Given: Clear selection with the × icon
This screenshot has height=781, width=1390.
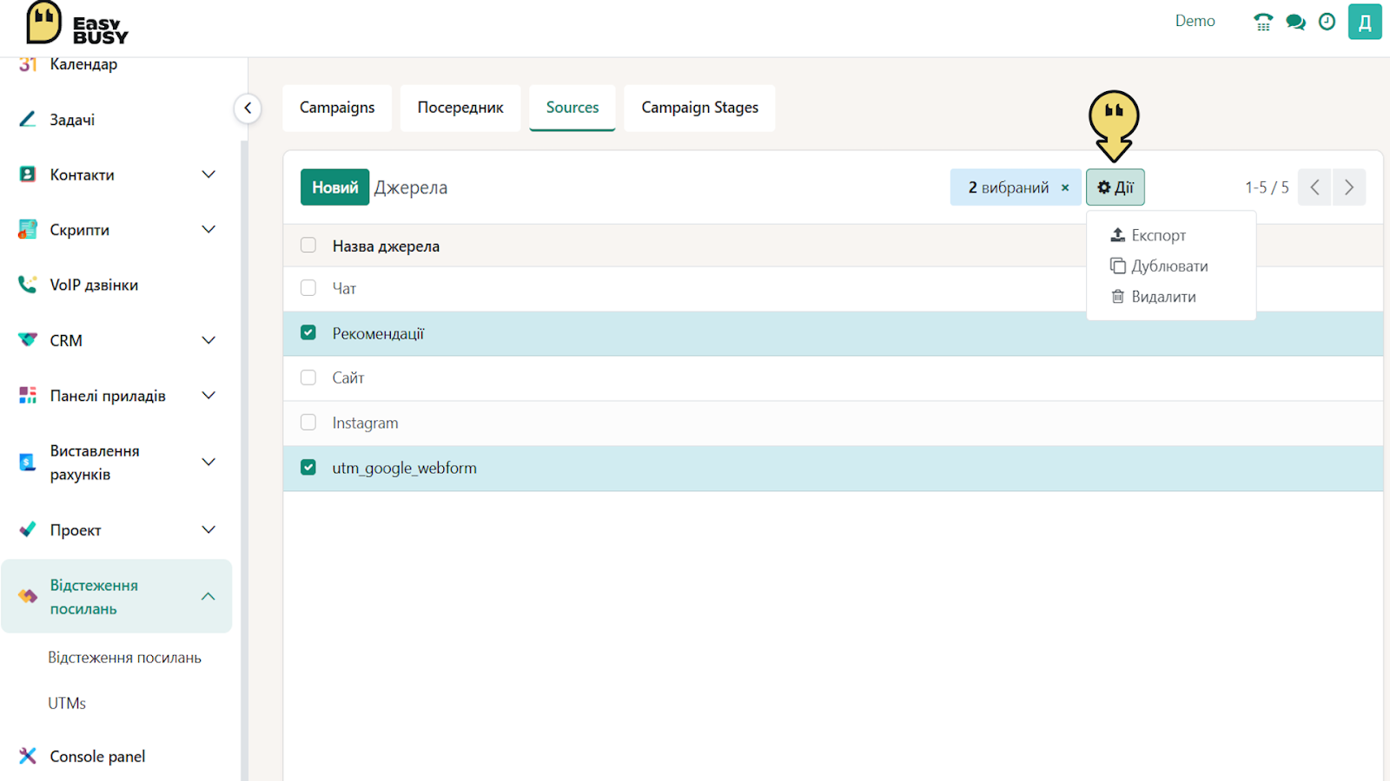Looking at the screenshot, I should [x=1065, y=187].
